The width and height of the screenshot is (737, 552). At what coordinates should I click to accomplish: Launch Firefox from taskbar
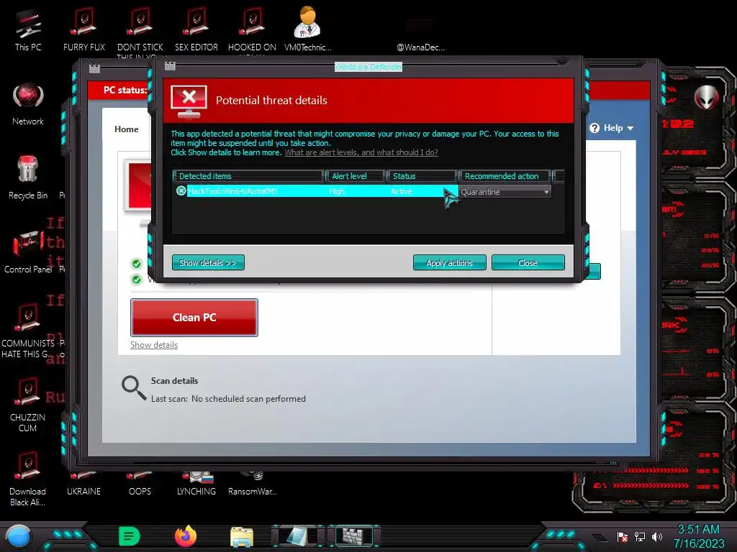click(x=186, y=536)
